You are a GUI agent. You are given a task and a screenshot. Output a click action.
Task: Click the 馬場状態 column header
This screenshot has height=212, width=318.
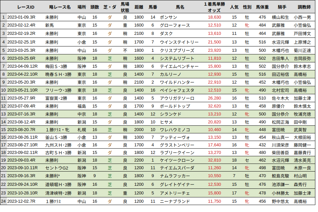click(x=125, y=7)
